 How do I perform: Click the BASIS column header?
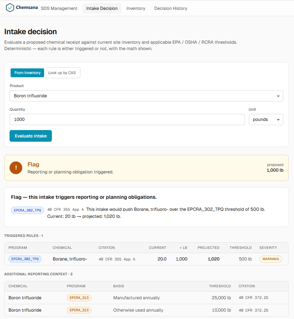coord(119,286)
